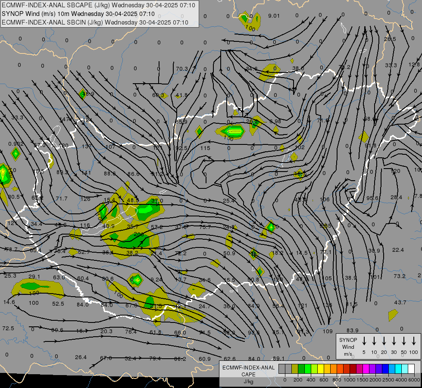This screenshot has height=388, width=422.
Task: Select the dark green CAPE swatch at 200
Action: tap(301, 369)
